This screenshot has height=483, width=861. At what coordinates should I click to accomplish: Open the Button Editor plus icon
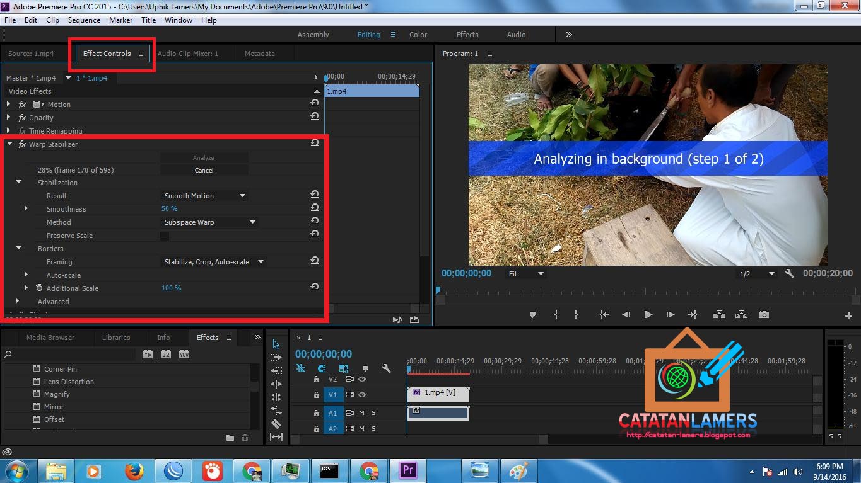tap(848, 315)
